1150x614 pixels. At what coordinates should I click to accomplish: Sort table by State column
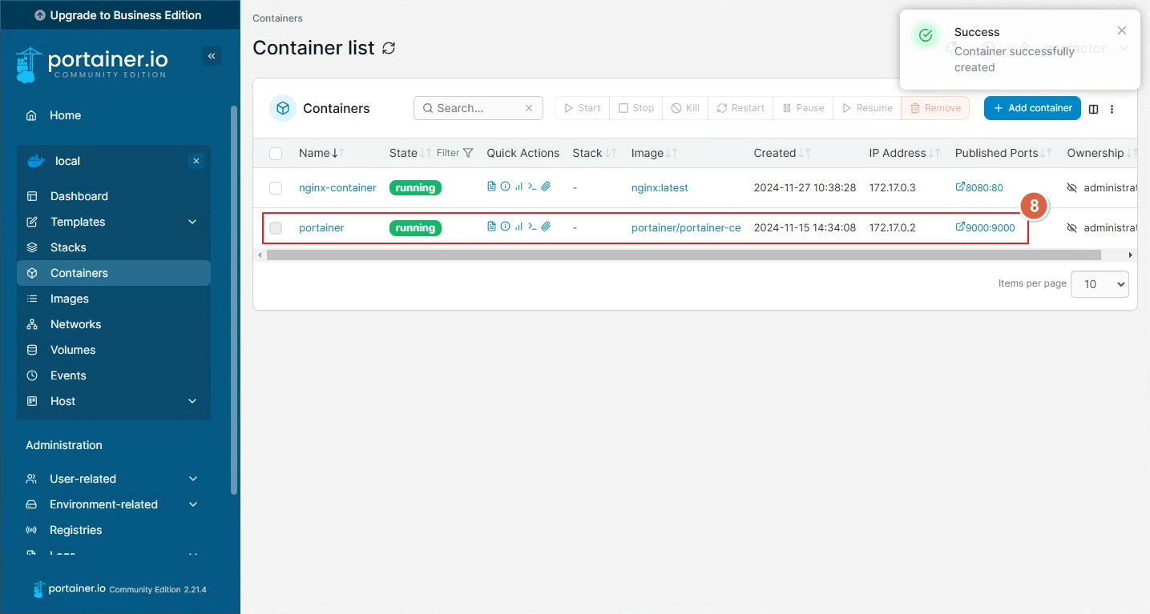410,153
